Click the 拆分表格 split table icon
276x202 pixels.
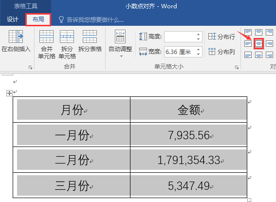(90, 37)
